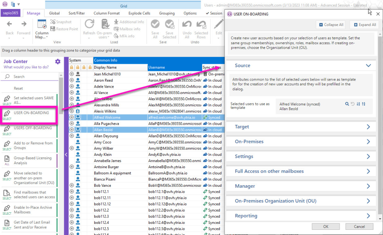The width and height of the screenshot is (383, 235).
Task: Click the sapio365 logo icon in title bar
Action: (x=5, y=4)
